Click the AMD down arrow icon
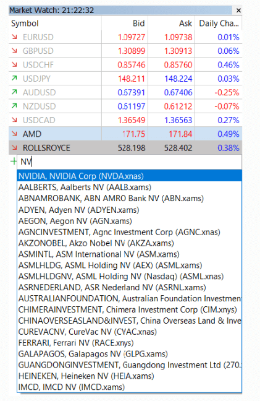Screen dimensions: 260x401 [14, 134]
